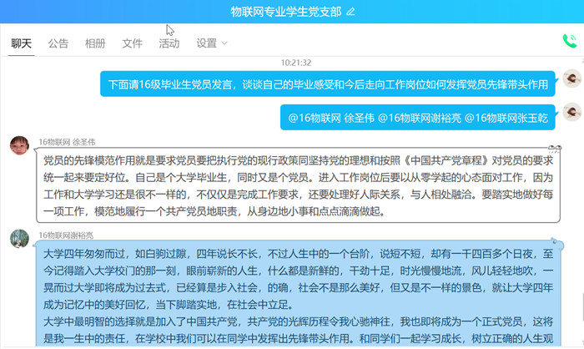Switch to the 活动 tab
The image size is (584, 349).
[x=169, y=43]
